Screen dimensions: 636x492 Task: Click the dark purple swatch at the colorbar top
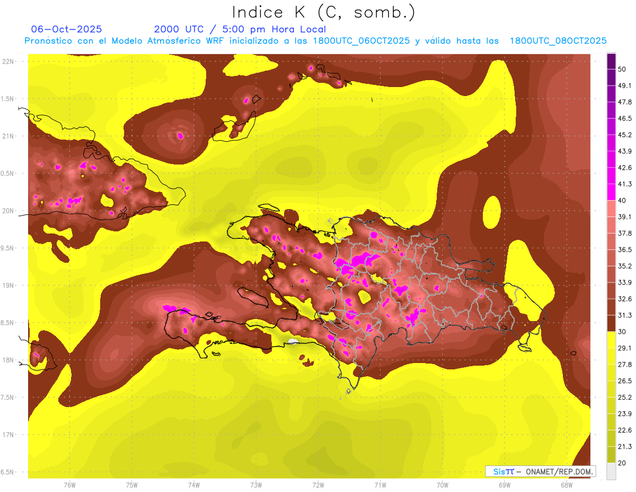[611, 61]
